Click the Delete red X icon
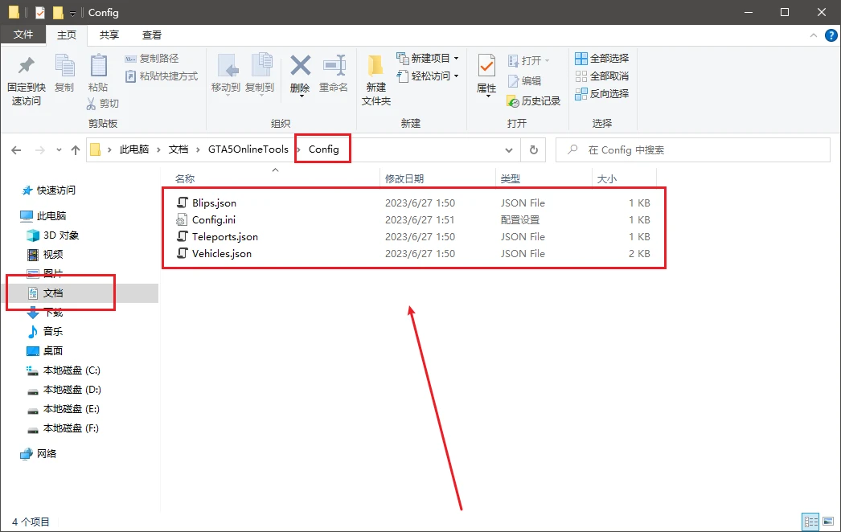The width and height of the screenshot is (841, 532). pyautogui.click(x=300, y=66)
